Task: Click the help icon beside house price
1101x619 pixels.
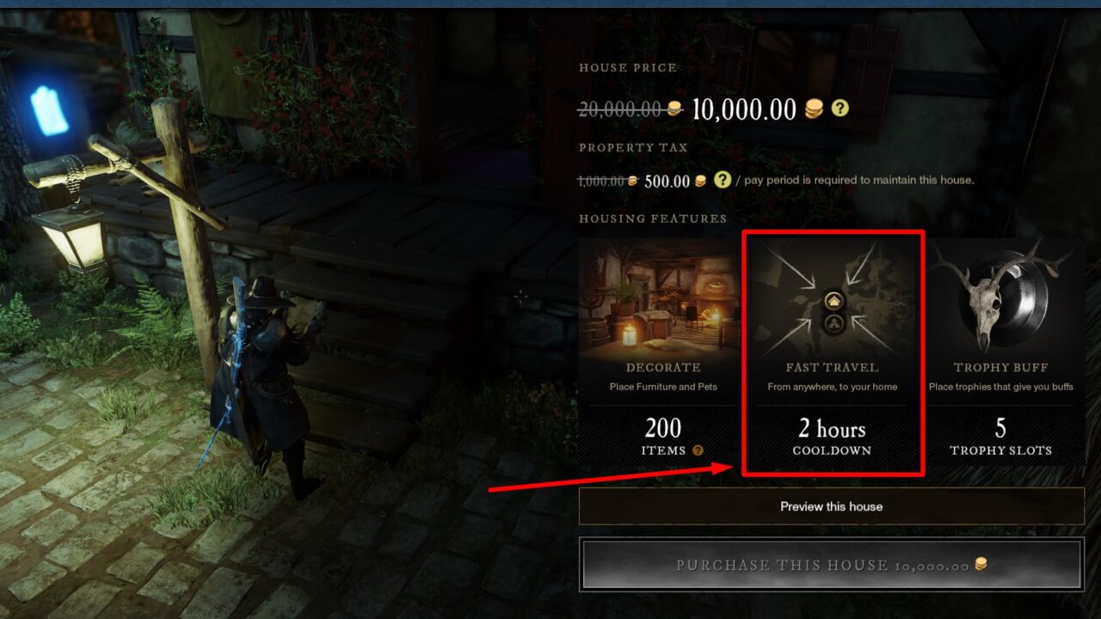Action: [x=840, y=109]
